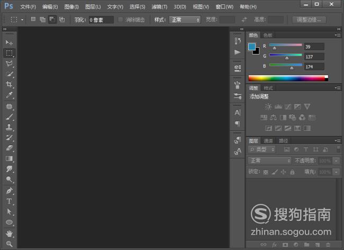
Task: Toggle lock image pixels brush icon
Action: 275,172
